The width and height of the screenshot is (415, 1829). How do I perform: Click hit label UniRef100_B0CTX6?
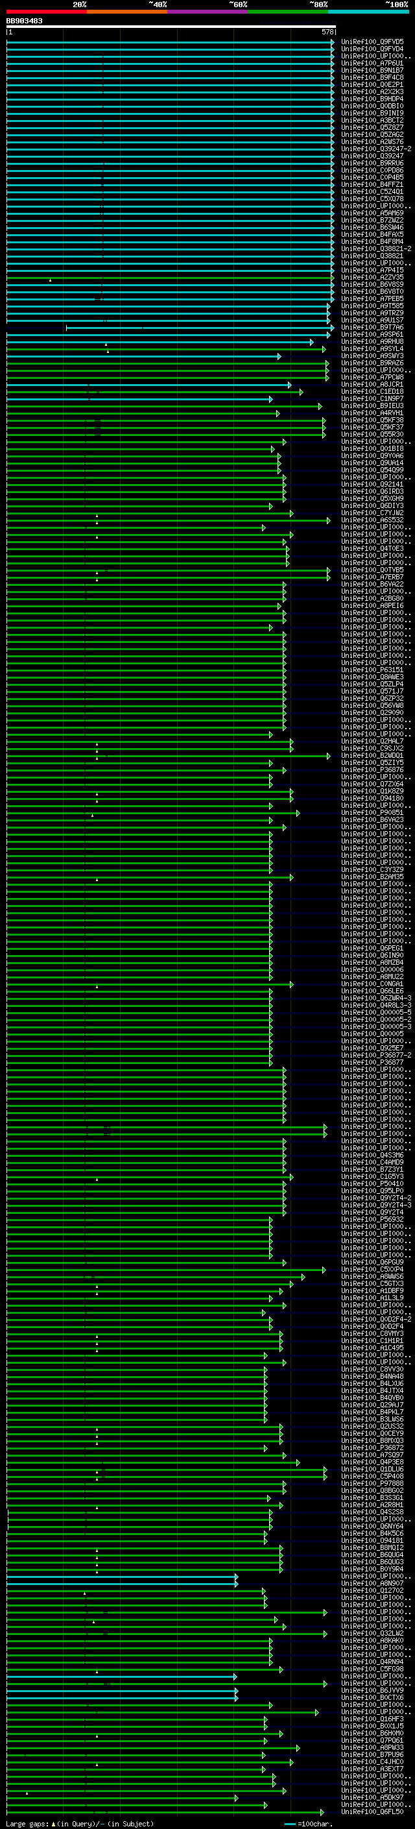pos(372,1697)
